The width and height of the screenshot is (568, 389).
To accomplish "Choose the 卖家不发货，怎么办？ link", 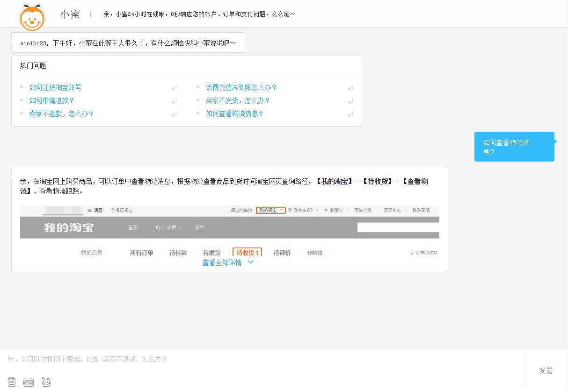I will coord(238,100).
